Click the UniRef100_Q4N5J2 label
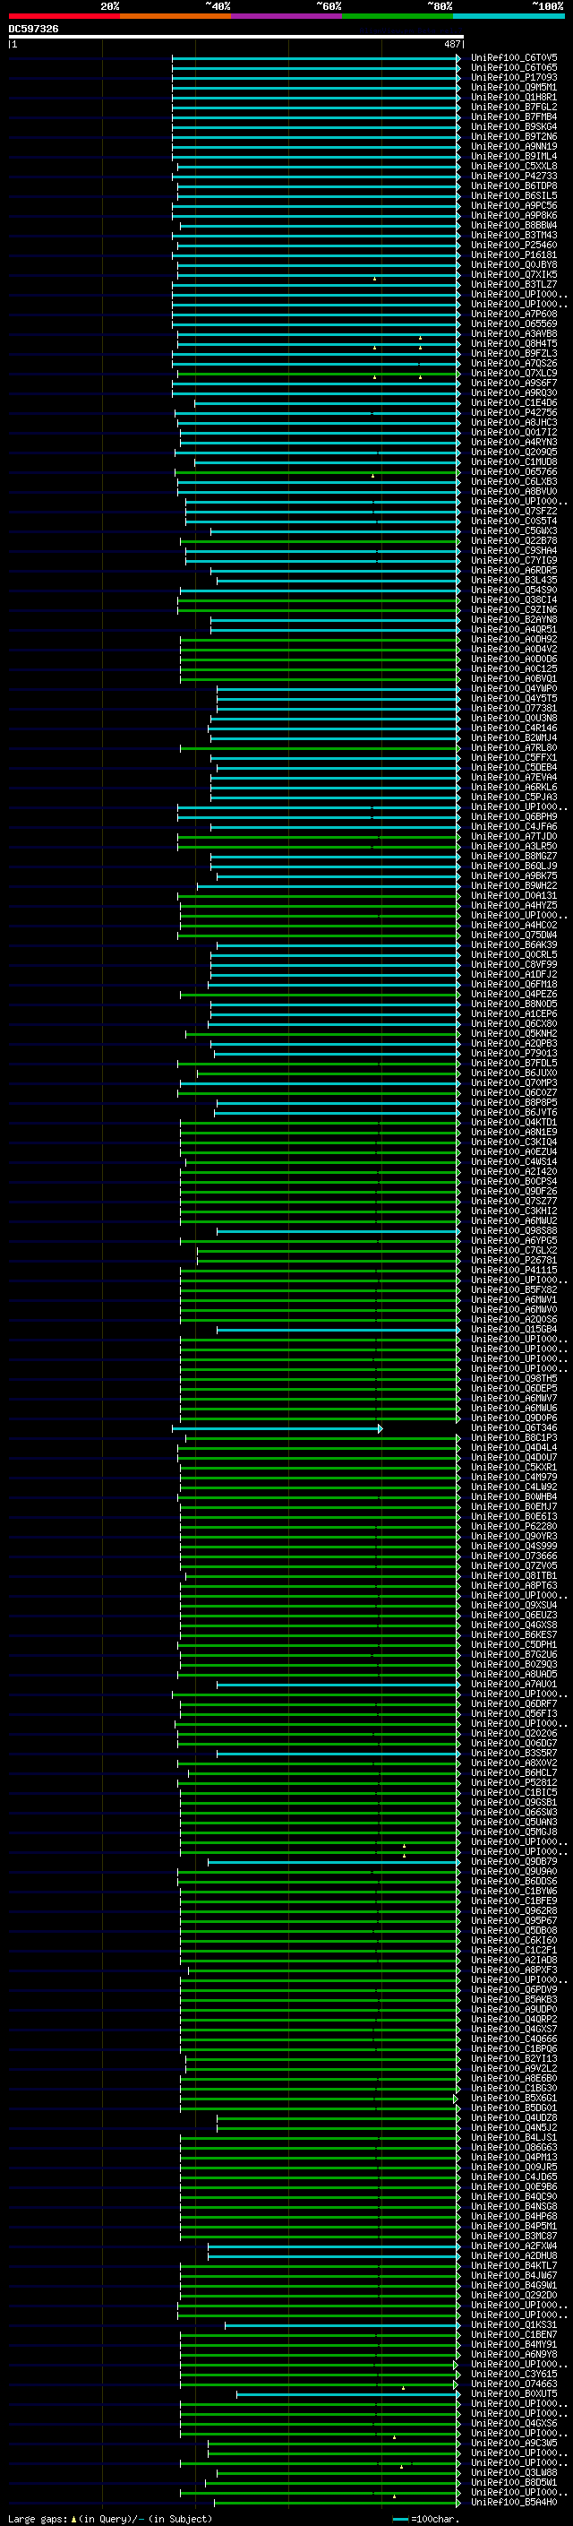This screenshot has width=573, height=2526. [514, 2128]
